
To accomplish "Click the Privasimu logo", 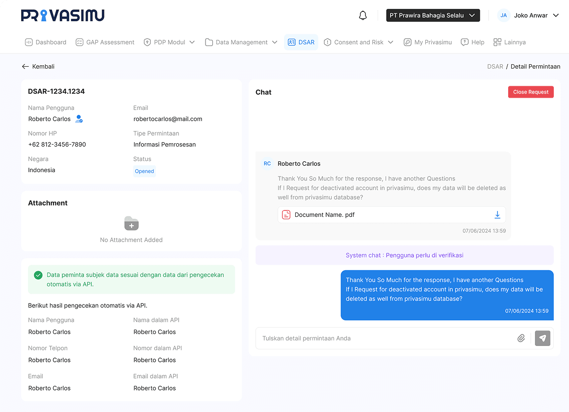I will click(63, 16).
